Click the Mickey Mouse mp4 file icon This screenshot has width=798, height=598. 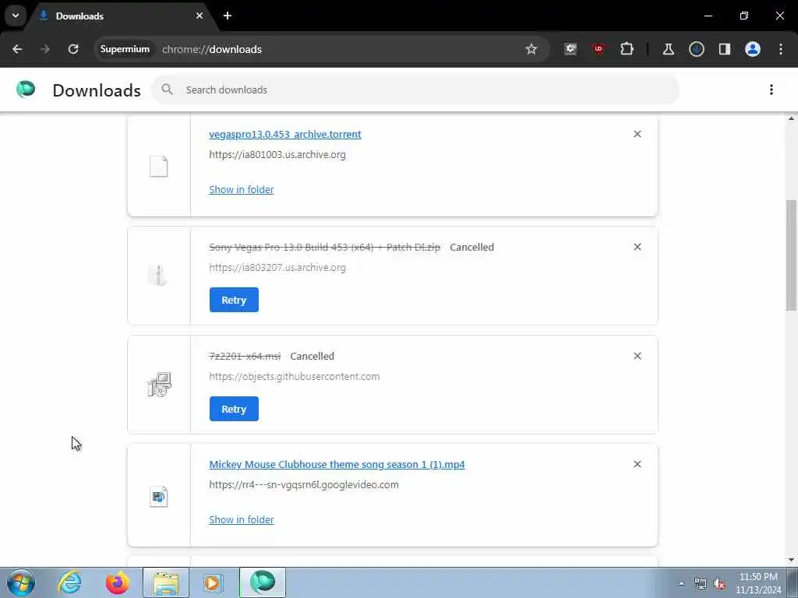[x=159, y=496]
